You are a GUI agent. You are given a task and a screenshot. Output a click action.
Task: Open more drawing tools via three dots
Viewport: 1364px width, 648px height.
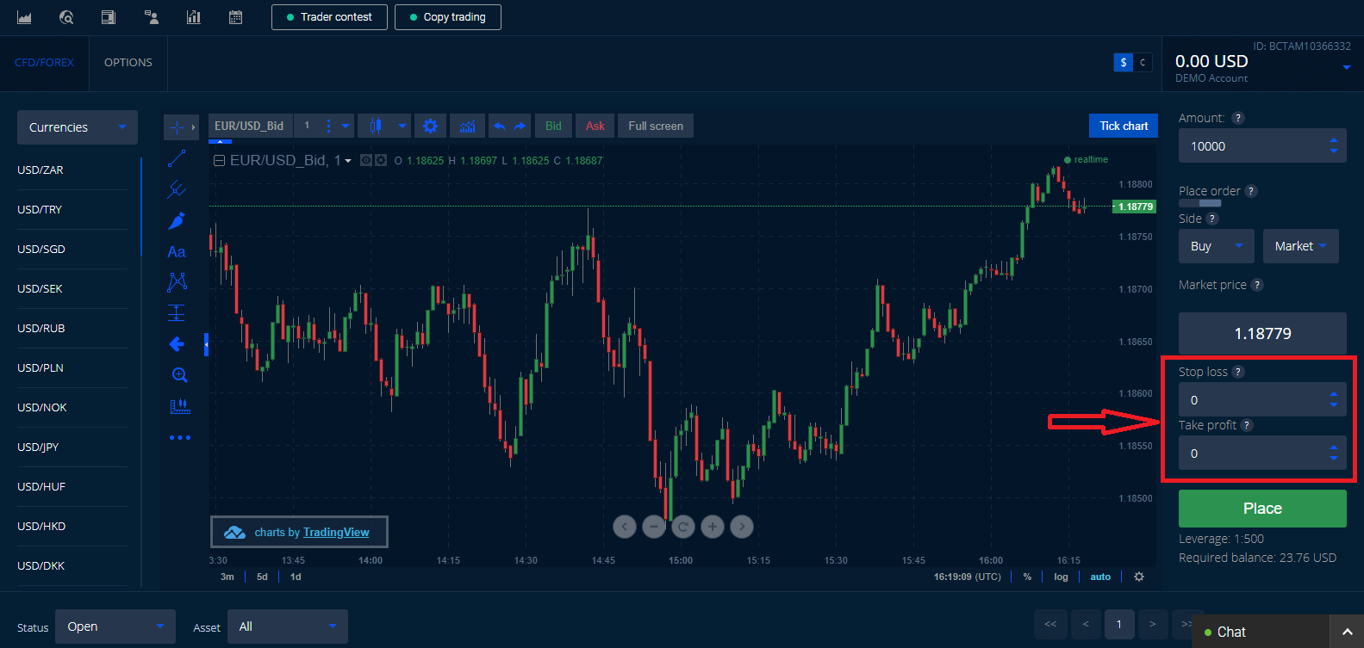(x=180, y=438)
